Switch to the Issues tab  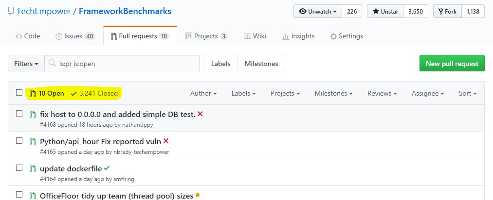tap(75, 36)
